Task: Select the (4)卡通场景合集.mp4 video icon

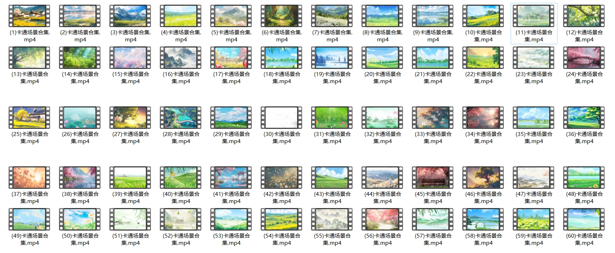Action: pos(181,16)
